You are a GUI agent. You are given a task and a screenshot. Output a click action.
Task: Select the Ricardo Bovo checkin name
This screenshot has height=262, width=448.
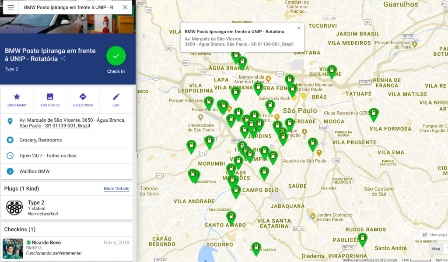point(46,243)
